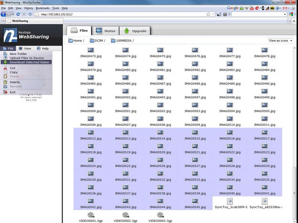Select file name IMAG0492.jpg
Viewport: 298px width, 223px height.
(126, 97)
